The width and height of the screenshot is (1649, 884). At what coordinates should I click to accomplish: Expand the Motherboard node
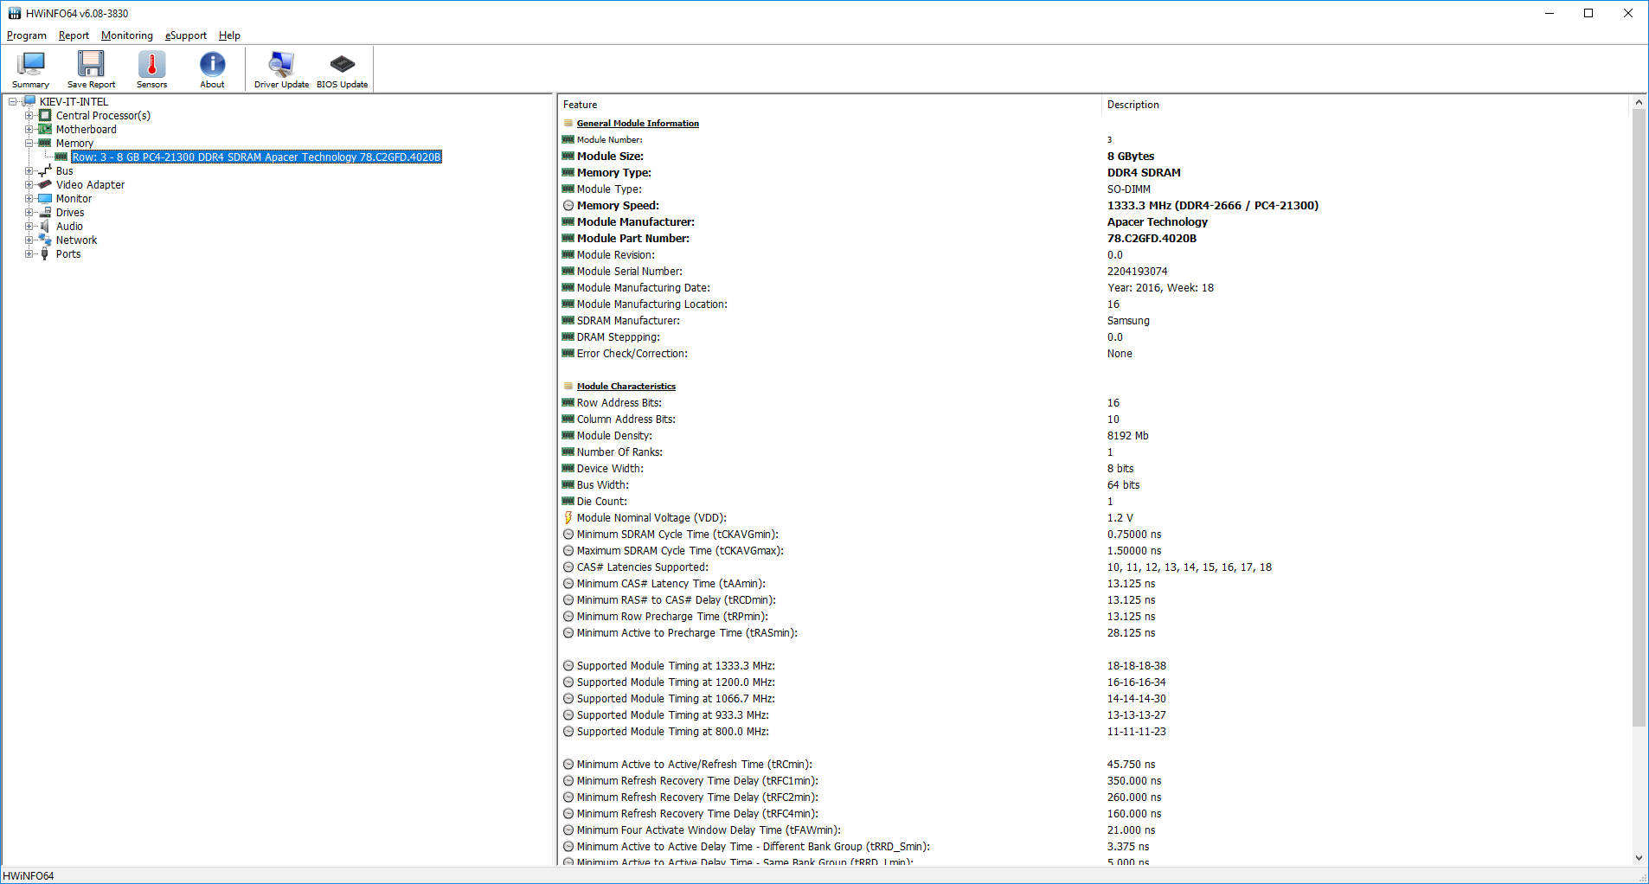(29, 129)
